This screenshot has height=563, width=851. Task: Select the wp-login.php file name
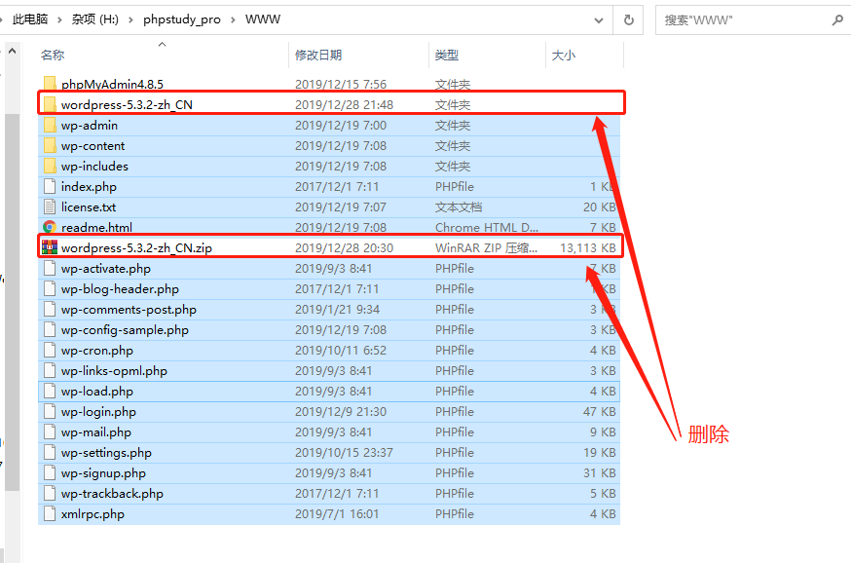98,412
